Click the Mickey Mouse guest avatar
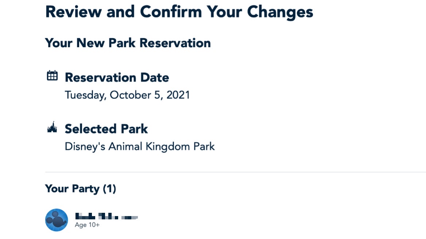Screen dimensions: 426x239 click(x=57, y=220)
